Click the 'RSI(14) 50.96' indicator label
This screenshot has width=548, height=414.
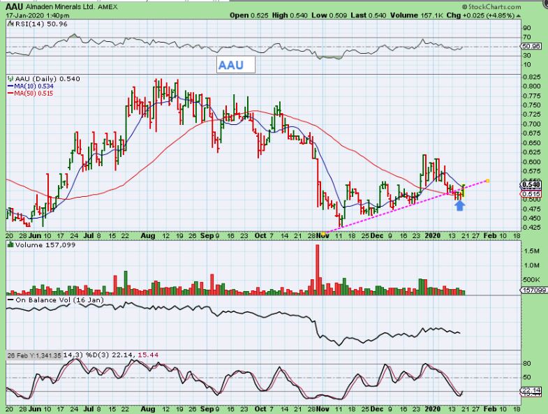40,24
